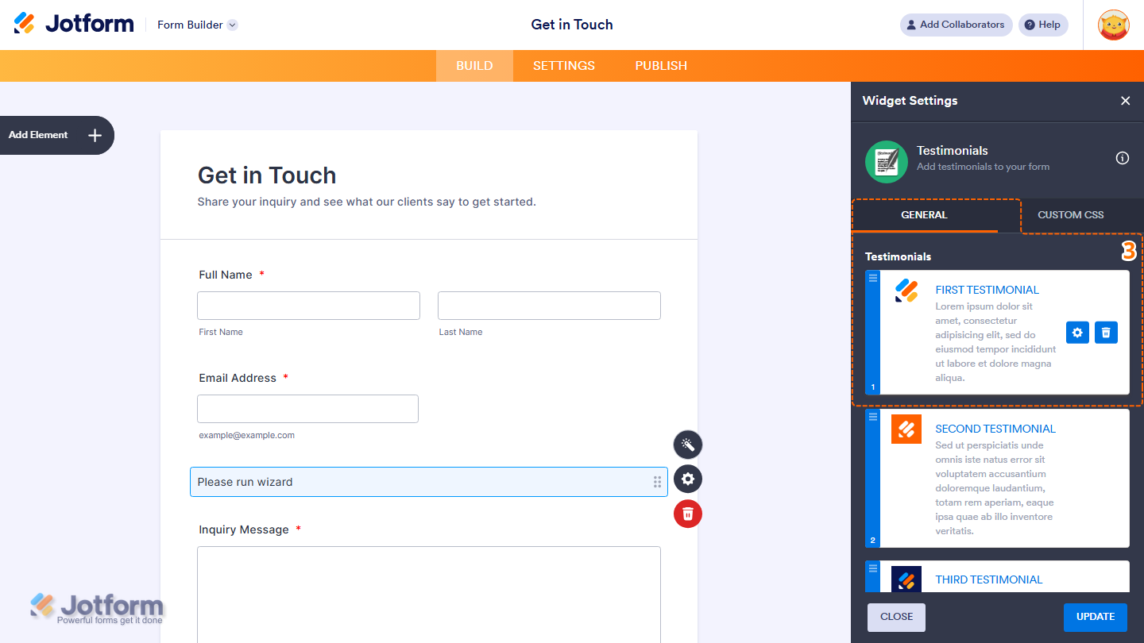Open the Add Element panel

(x=56, y=135)
